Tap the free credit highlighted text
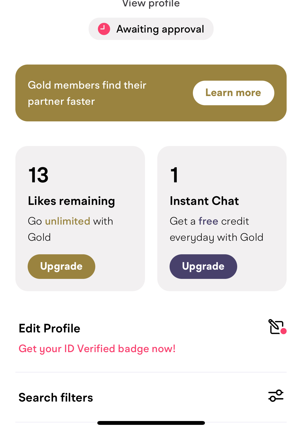This screenshot has width=302, height=431. pyautogui.click(x=208, y=221)
